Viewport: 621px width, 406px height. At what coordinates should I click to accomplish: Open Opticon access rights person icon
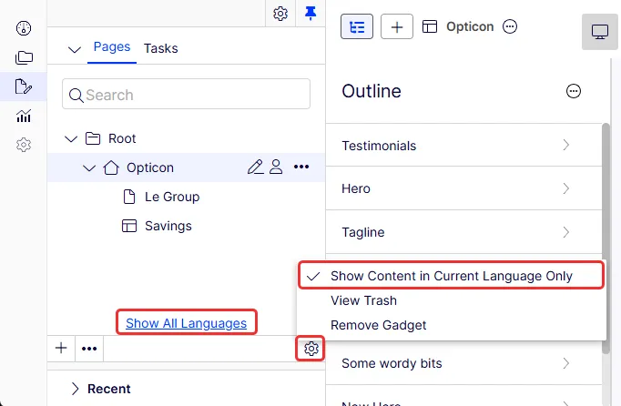276,167
